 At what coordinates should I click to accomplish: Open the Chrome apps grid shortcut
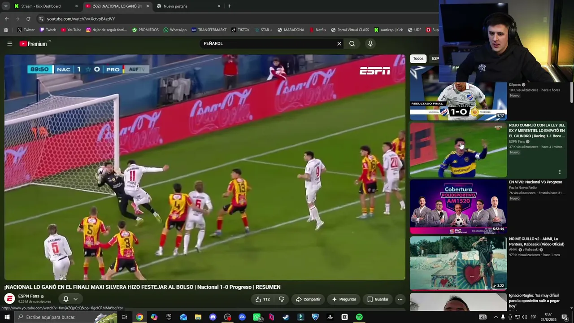(x=6, y=30)
